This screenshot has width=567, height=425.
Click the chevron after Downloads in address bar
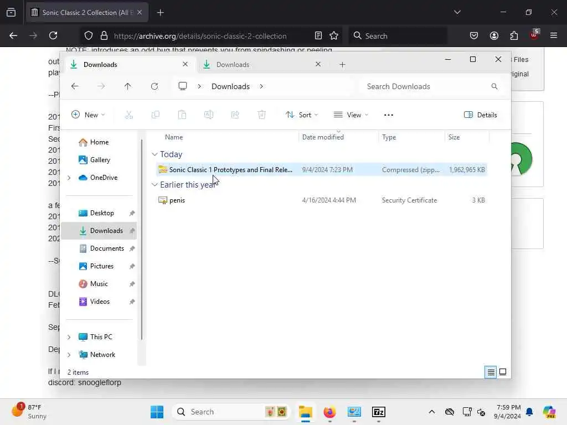click(261, 86)
